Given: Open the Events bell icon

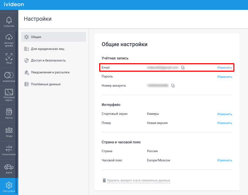Looking at the screenshot, I should (9, 20).
